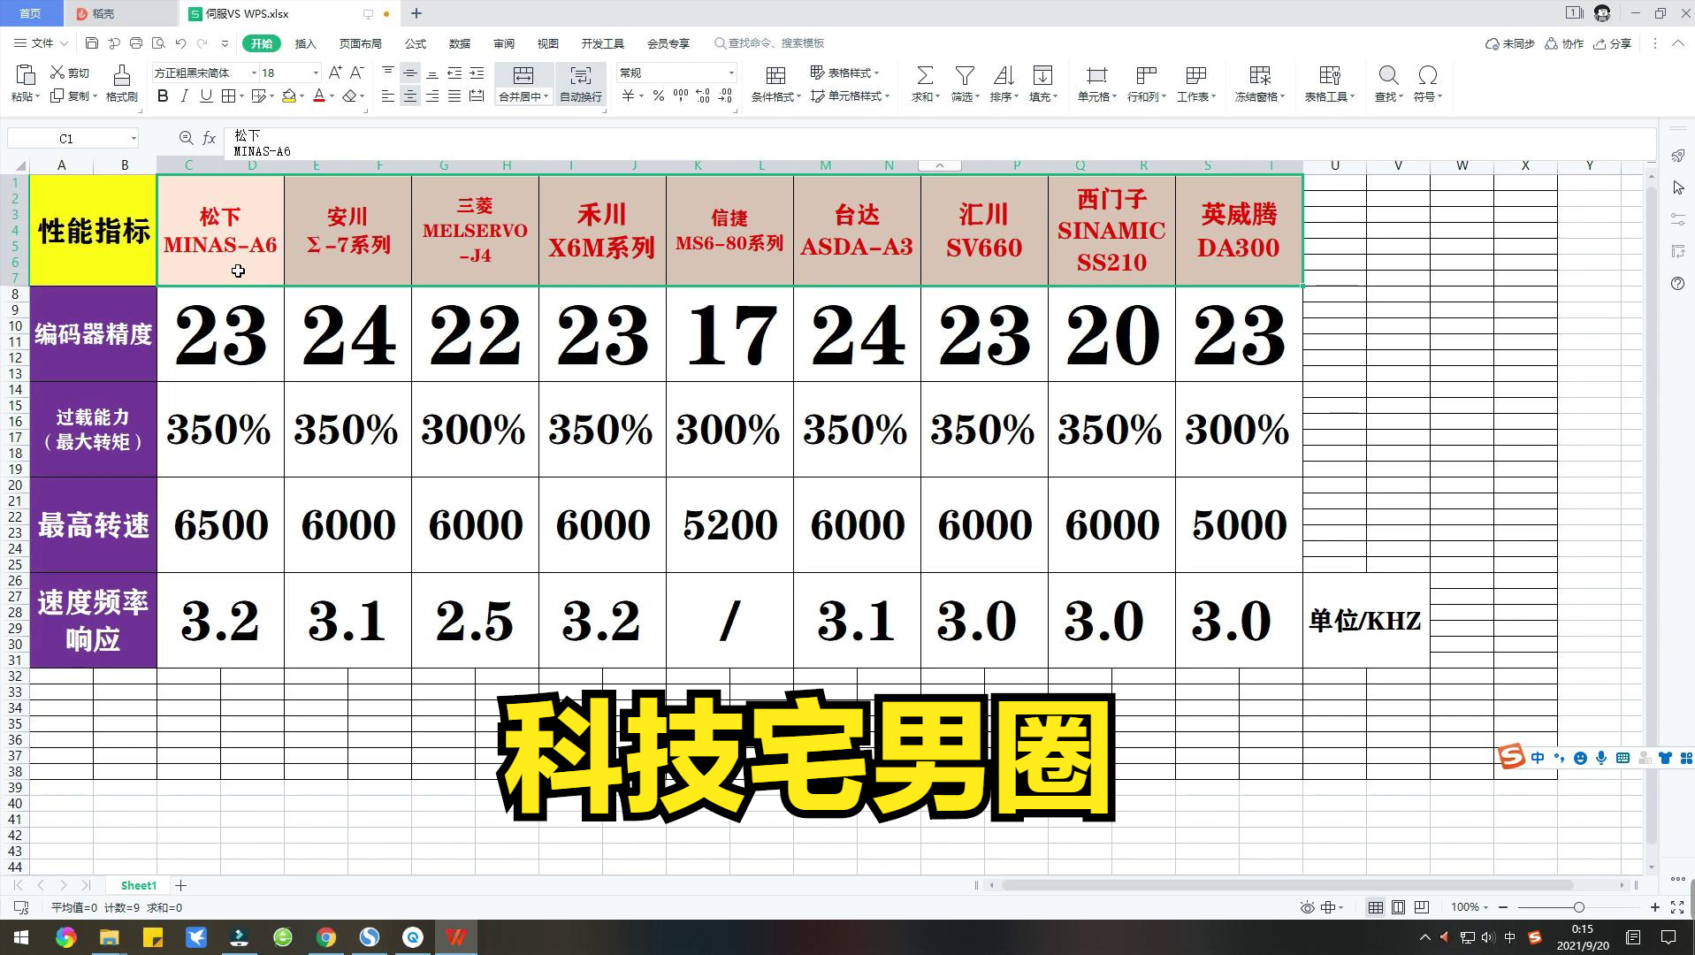Click the save icon in quick access toolbar
The width and height of the screenshot is (1695, 955).
coord(92,43)
